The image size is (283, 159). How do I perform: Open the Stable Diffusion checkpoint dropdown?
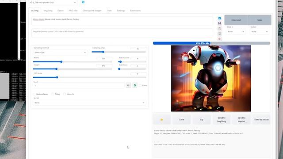(53, 2)
